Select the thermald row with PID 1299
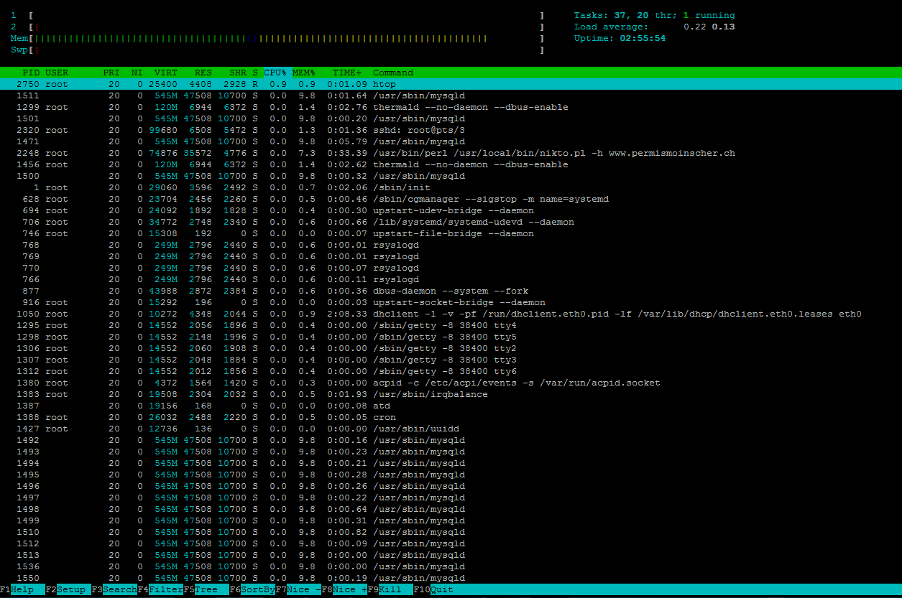 coord(451,107)
